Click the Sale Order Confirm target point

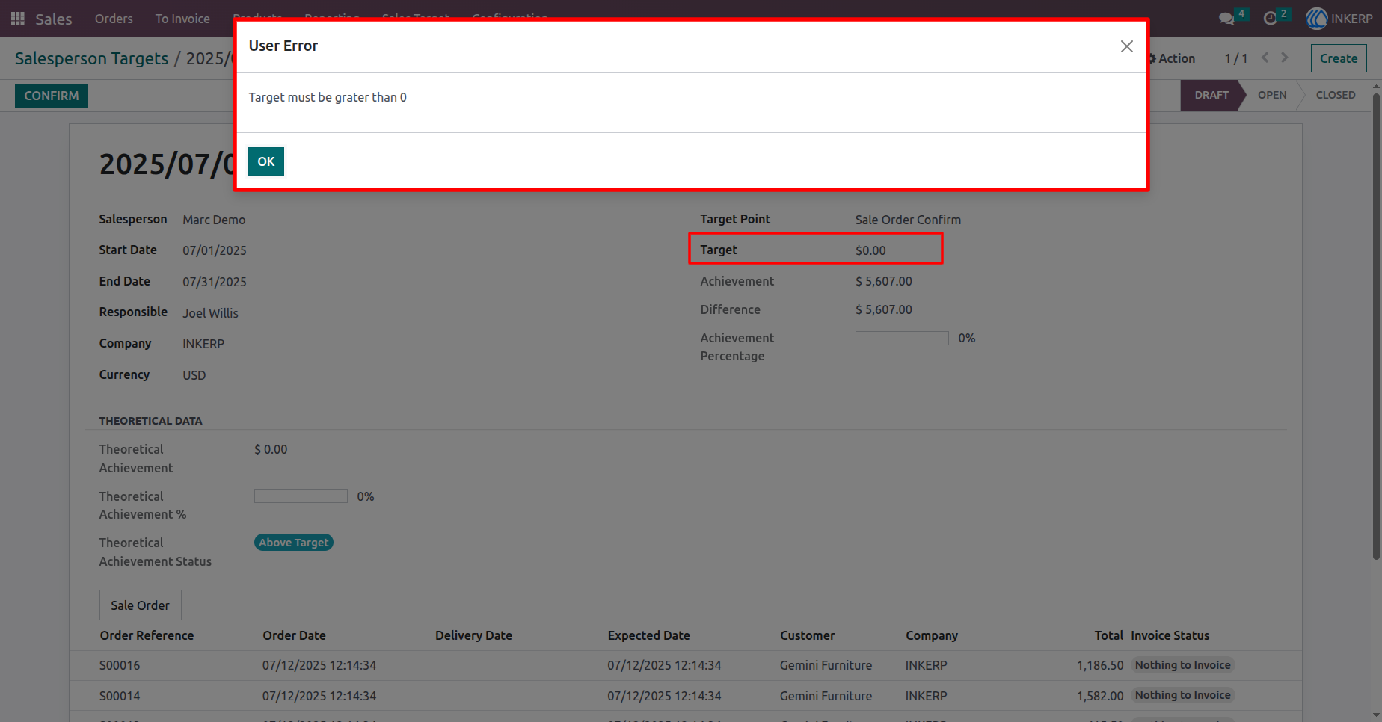tap(908, 220)
